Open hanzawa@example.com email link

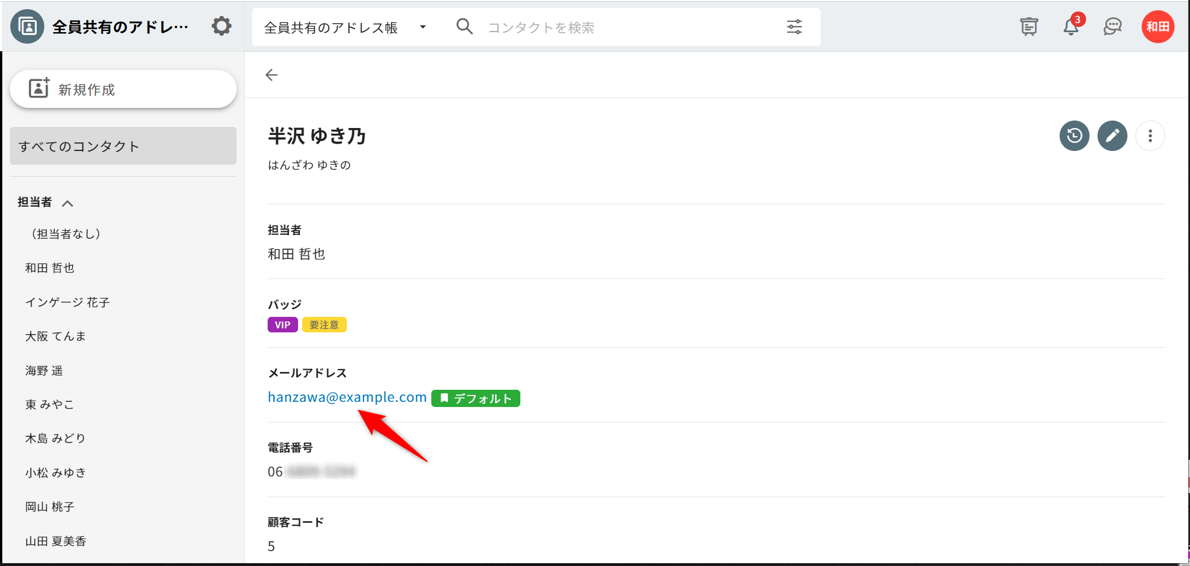pos(347,397)
